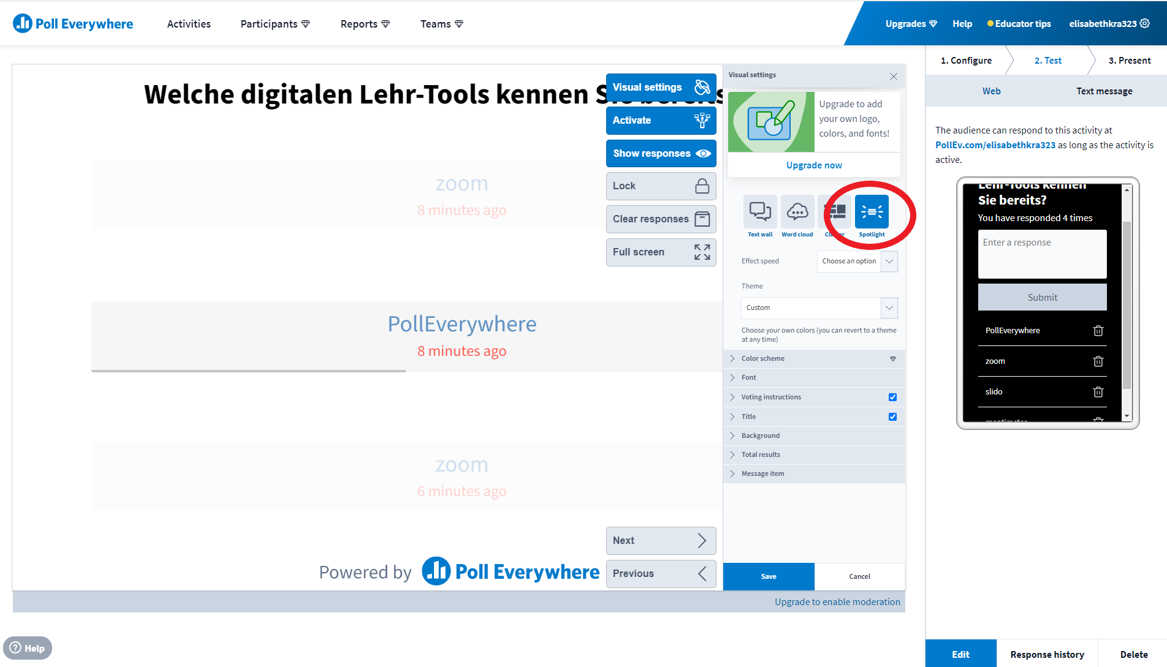Screen dimensions: 1167x667
Task: Switch to the 3. Present step
Action: pos(1130,61)
